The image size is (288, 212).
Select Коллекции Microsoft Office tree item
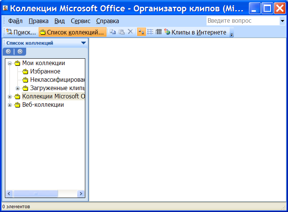pyautogui.click(x=53, y=96)
